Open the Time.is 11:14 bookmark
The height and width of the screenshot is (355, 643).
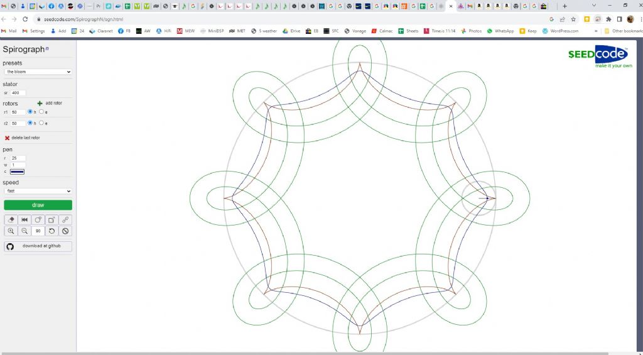tap(440, 31)
